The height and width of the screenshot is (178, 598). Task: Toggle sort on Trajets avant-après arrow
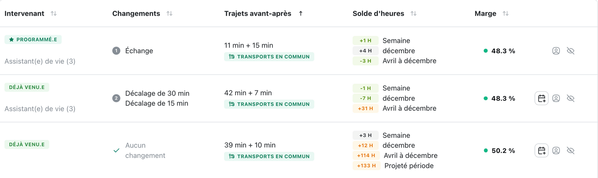[x=301, y=13]
